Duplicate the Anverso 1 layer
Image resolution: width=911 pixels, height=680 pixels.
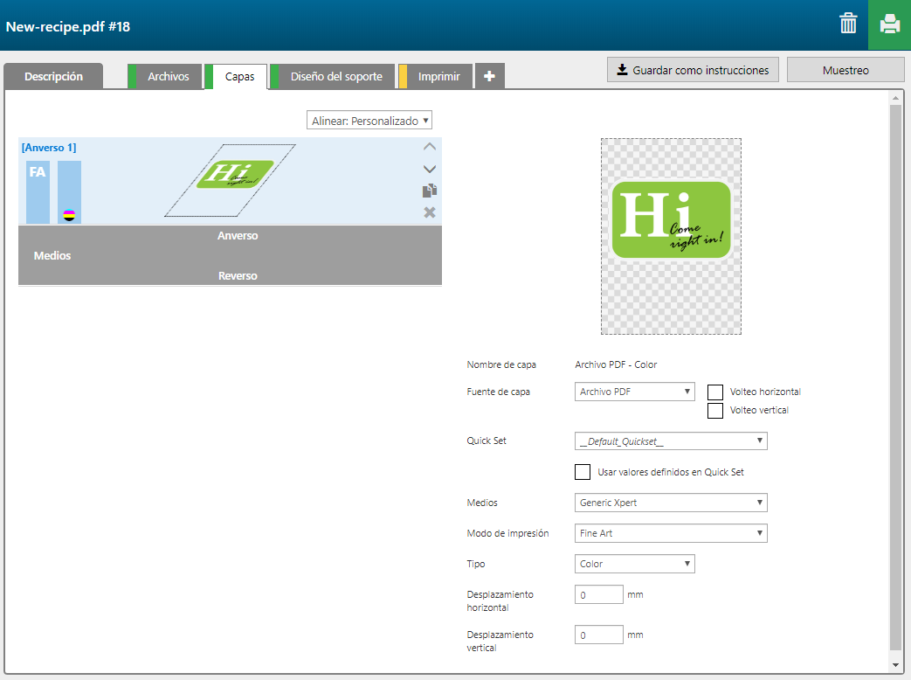pyautogui.click(x=430, y=191)
